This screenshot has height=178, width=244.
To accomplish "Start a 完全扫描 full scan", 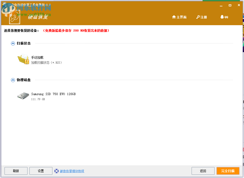I will [x=228, y=171].
